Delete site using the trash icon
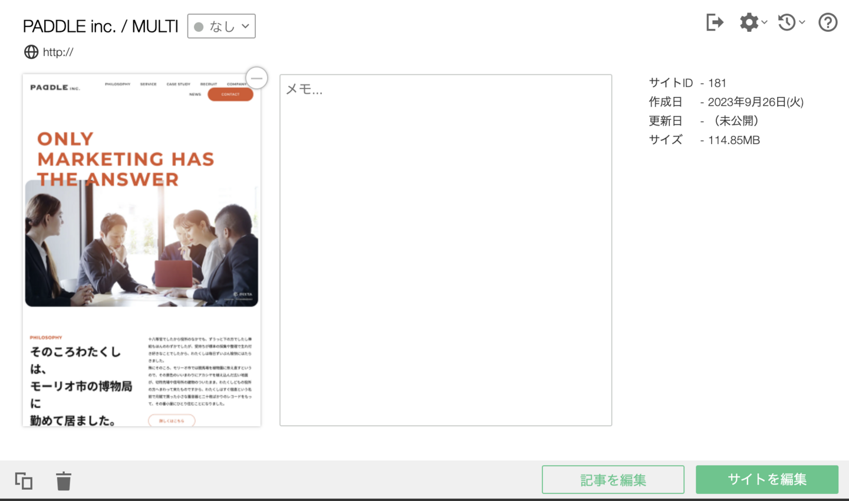Image resolution: width=849 pixels, height=501 pixels. pyautogui.click(x=64, y=481)
